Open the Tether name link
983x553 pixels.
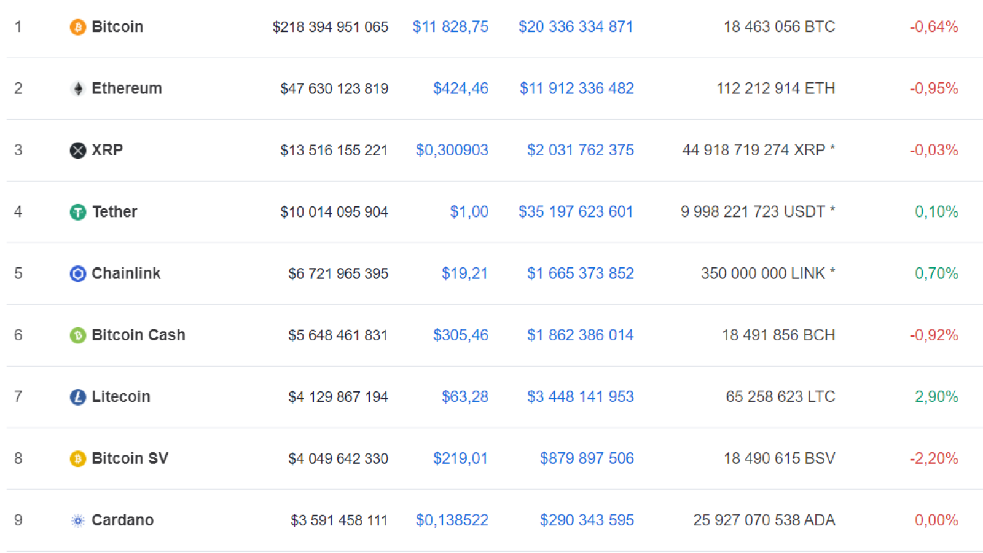point(114,212)
